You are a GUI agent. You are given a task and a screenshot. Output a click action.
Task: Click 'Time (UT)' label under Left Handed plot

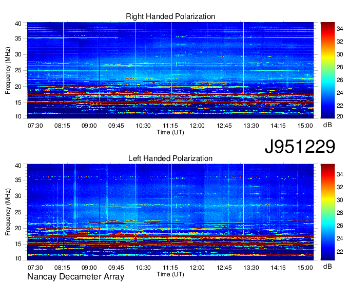click(170, 274)
